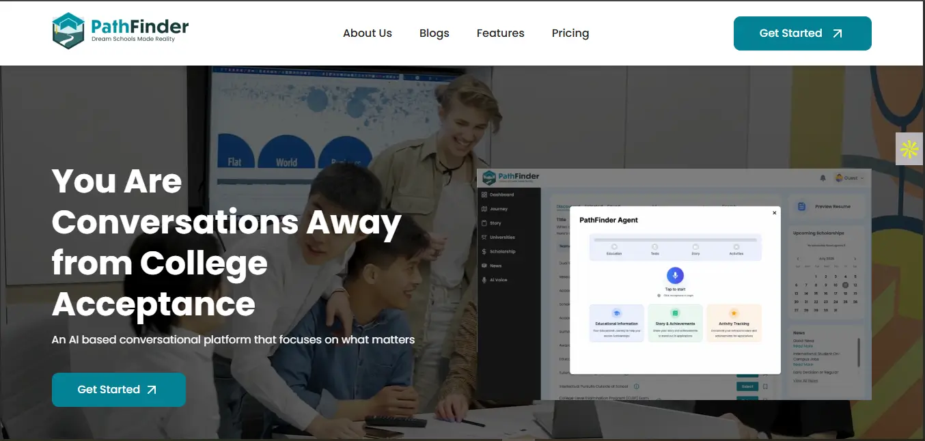Navigate to the Pricing page
Screen dimensions: 925x441
(570, 33)
